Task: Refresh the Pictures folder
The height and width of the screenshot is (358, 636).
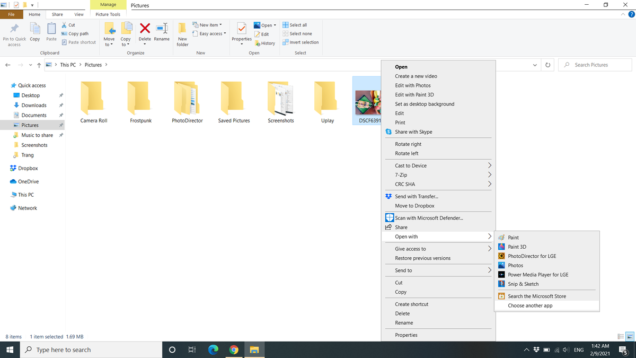Action: point(547,64)
